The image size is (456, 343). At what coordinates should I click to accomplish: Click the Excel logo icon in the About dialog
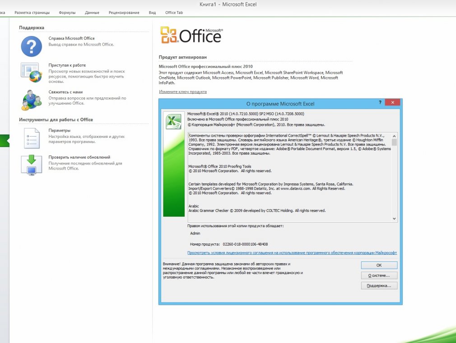pyautogui.click(x=174, y=122)
